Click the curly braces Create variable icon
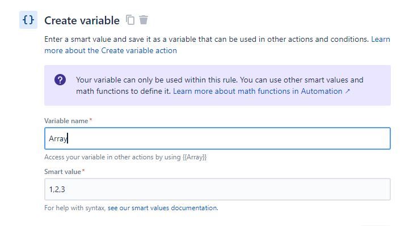This screenshot has height=226, width=409. 28,20
